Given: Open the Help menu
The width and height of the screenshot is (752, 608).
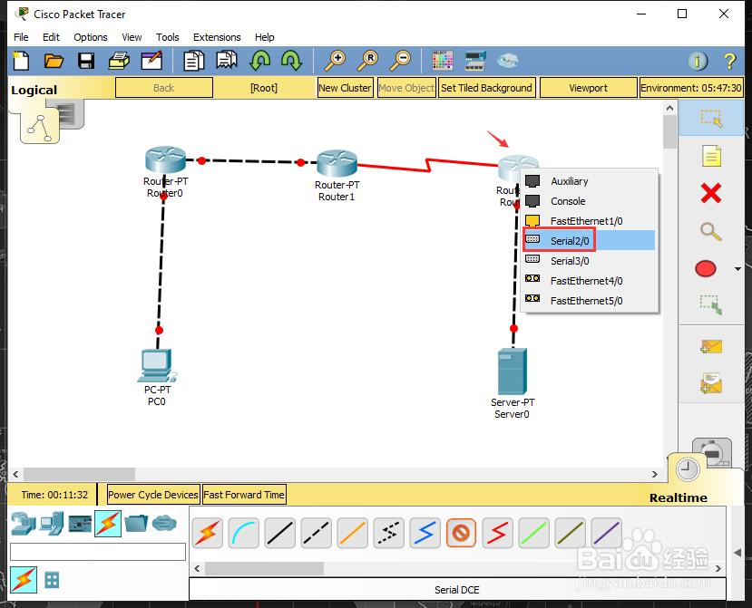Looking at the screenshot, I should click(x=264, y=37).
